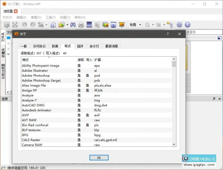Open the 工具(T) menu
The image size is (223, 170).
(51, 17)
